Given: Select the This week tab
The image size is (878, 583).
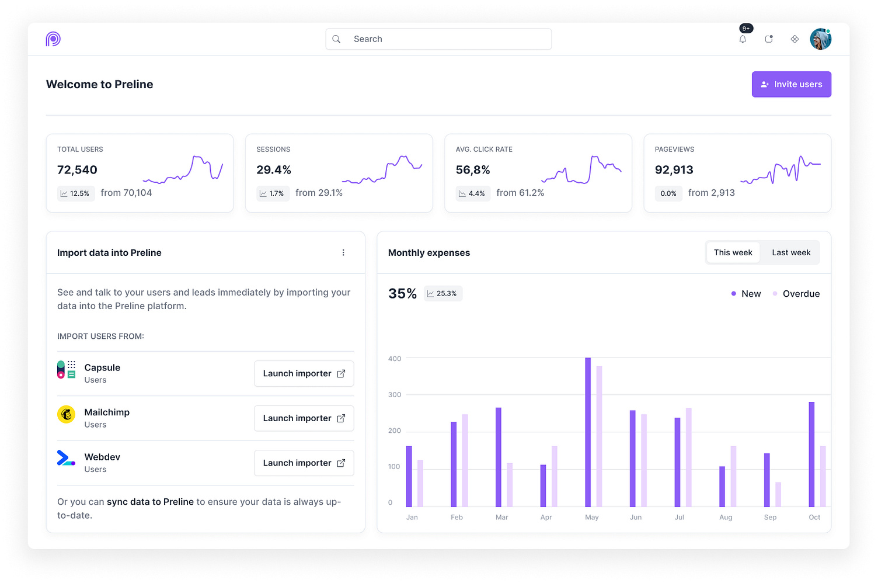Looking at the screenshot, I should 733,252.
